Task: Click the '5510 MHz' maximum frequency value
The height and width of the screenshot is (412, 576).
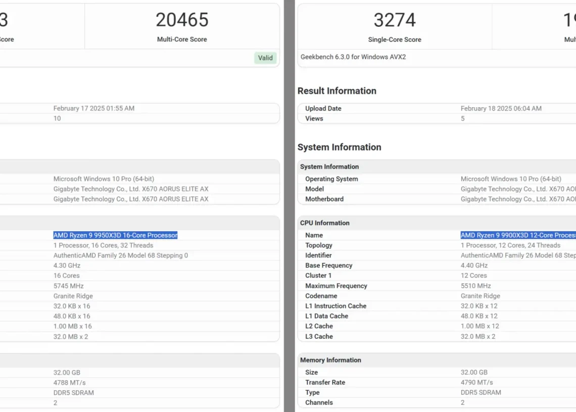Action: (x=476, y=286)
